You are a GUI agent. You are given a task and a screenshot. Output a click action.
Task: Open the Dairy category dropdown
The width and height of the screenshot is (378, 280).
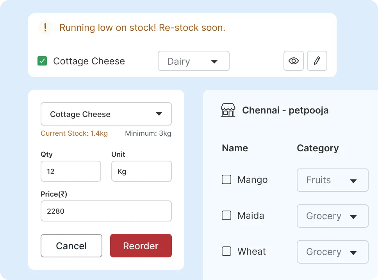tap(193, 61)
